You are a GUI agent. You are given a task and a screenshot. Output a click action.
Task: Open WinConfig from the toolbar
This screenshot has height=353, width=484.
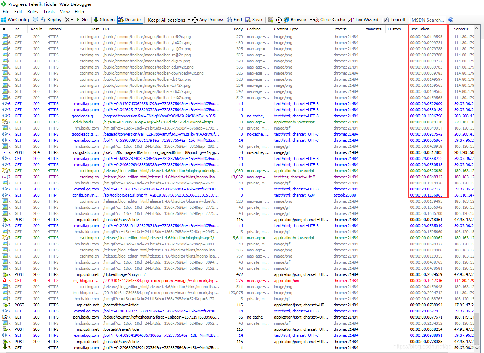[x=15, y=20]
